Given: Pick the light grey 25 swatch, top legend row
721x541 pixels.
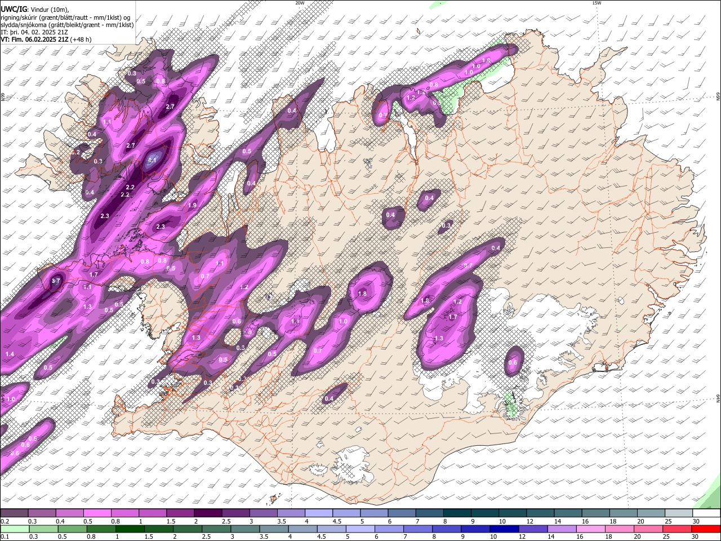Looking at the screenshot, I should tap(679, 513).
